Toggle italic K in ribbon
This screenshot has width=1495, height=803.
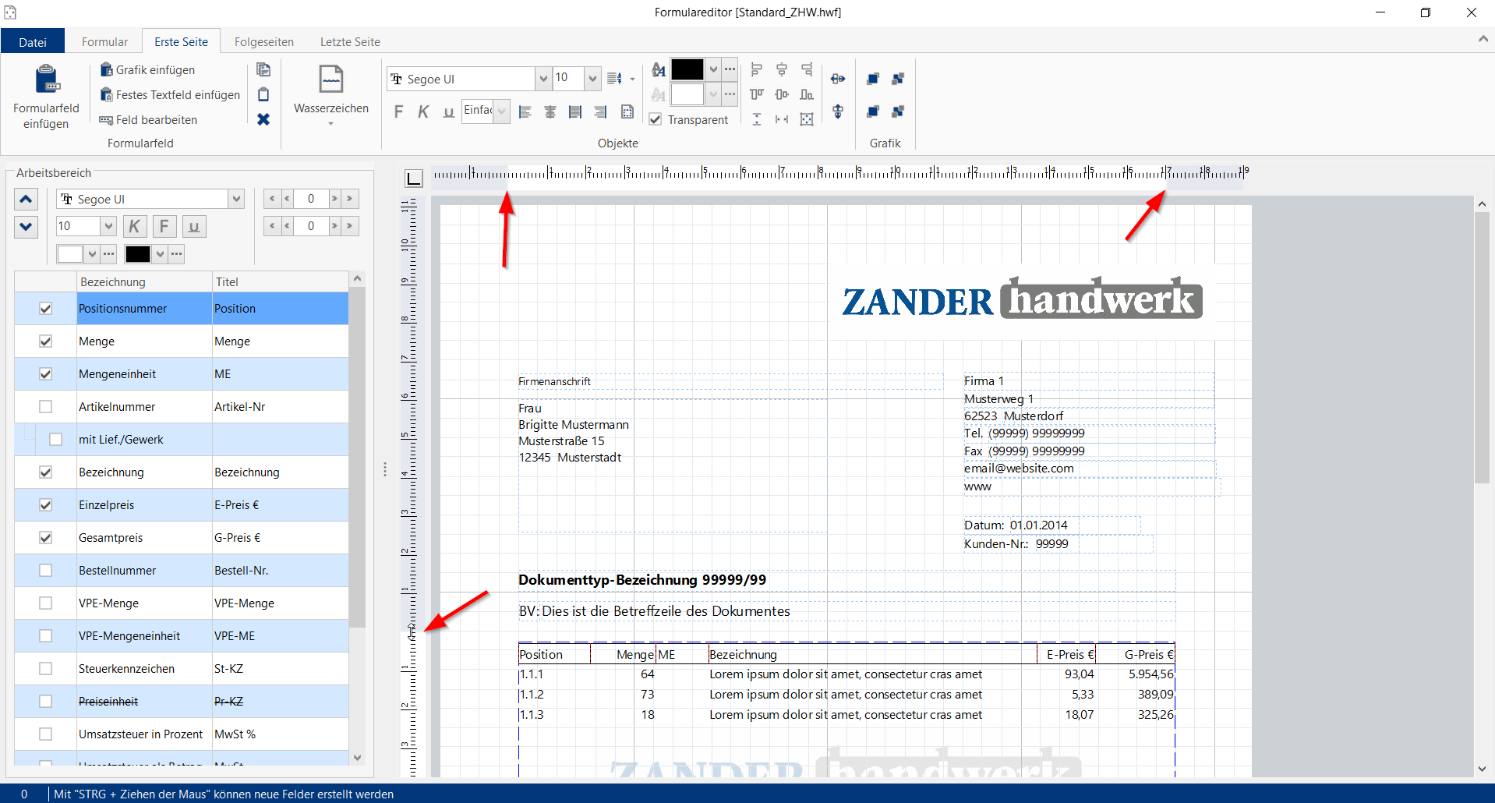(x=423, y=111)
